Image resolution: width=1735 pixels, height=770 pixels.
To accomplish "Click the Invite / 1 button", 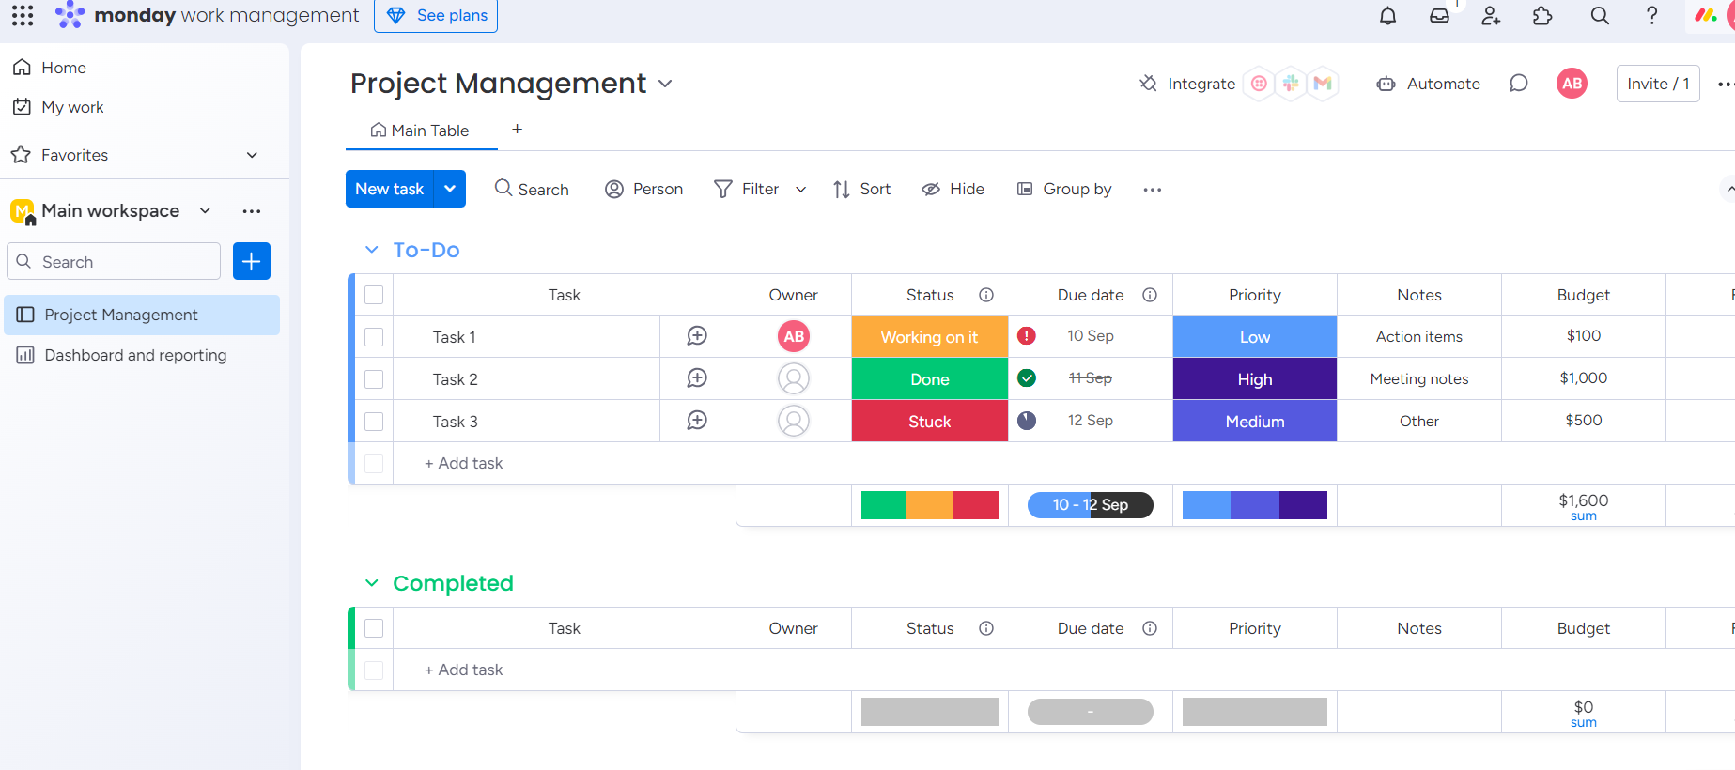I will 1658,84.
